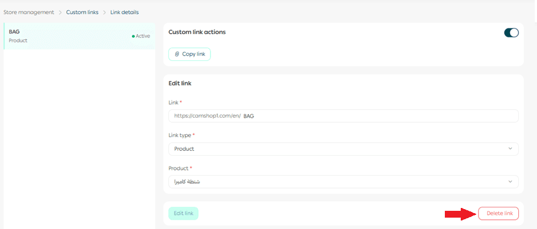
Task: Click the green Active status dot
Action: pyautogui.click(x=133, y=36)
